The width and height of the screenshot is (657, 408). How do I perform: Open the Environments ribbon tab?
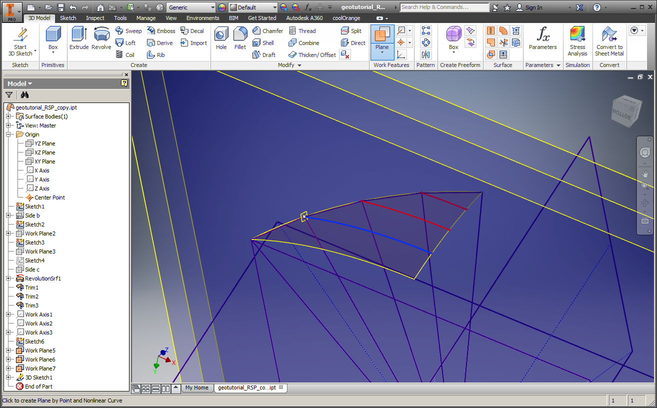(202, 18)
